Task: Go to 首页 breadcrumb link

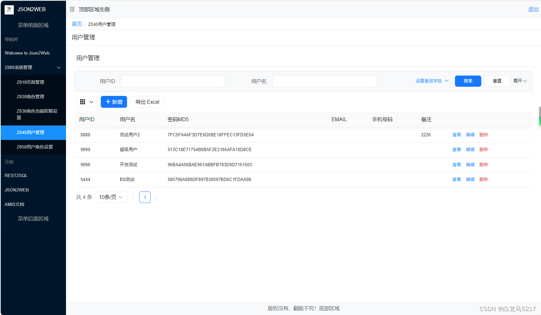Action: 77,24
